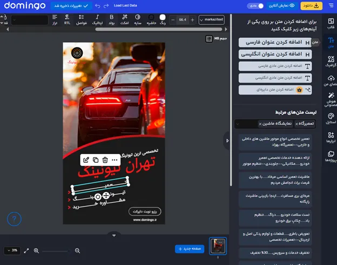The image size is (337, 265).
Task: Select text ارائه دهنده خدمات تخصصی تعمیر
Action: [275, 161]
